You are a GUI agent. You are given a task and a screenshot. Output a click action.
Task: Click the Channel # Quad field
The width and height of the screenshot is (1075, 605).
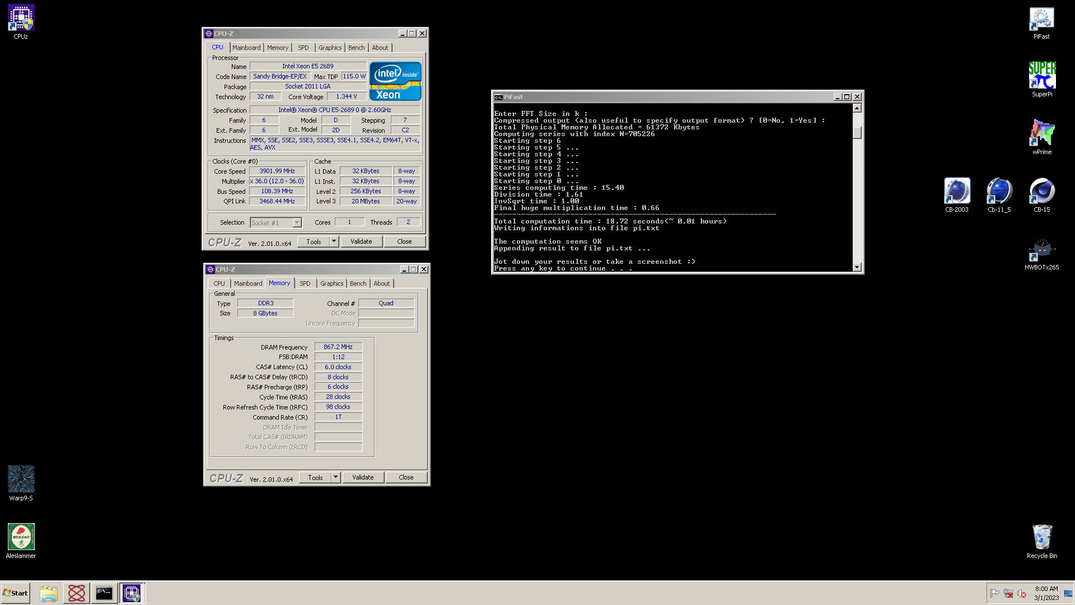(386, 303)
